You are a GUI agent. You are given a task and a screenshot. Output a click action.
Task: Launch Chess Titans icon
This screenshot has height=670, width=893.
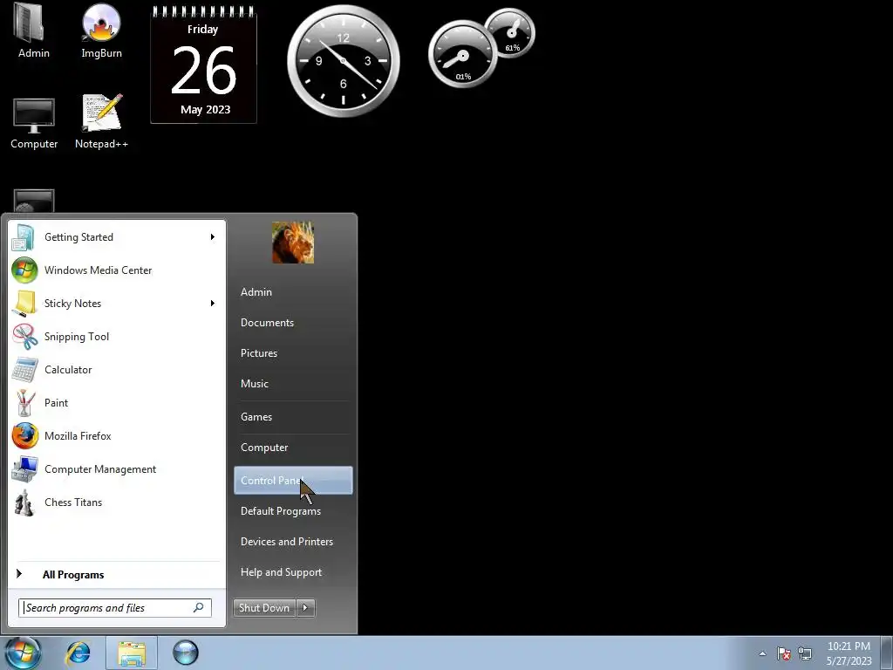click(24, 502)
